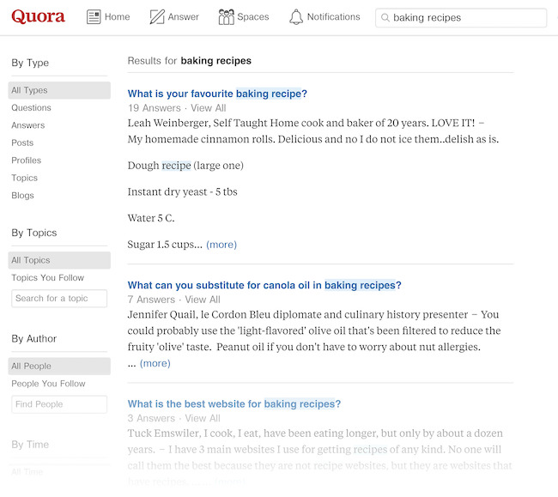Select People You Follow filter
Image resolution: width=558 pixels, height=497 pixels.
point(49,384)
